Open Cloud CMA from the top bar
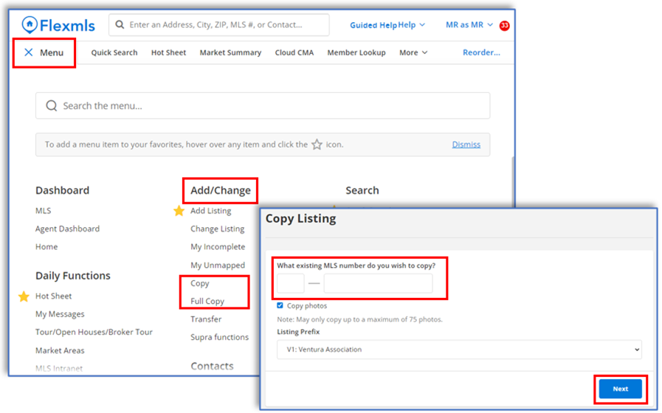 click(294, 53)
